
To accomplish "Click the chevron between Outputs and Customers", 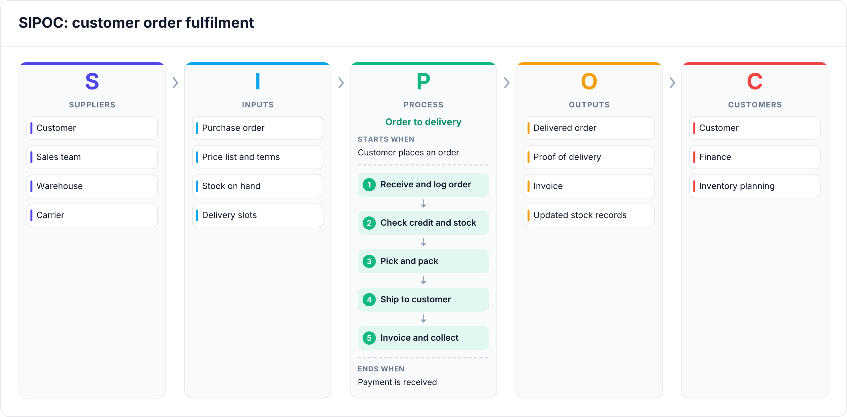I will [672, 83].
